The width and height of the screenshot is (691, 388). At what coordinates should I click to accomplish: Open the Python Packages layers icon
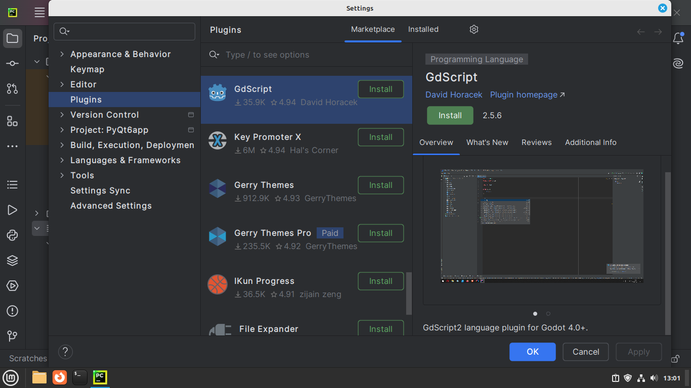pos(13,261)
